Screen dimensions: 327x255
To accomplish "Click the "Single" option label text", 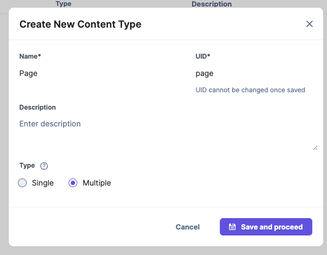I will 42,183.
